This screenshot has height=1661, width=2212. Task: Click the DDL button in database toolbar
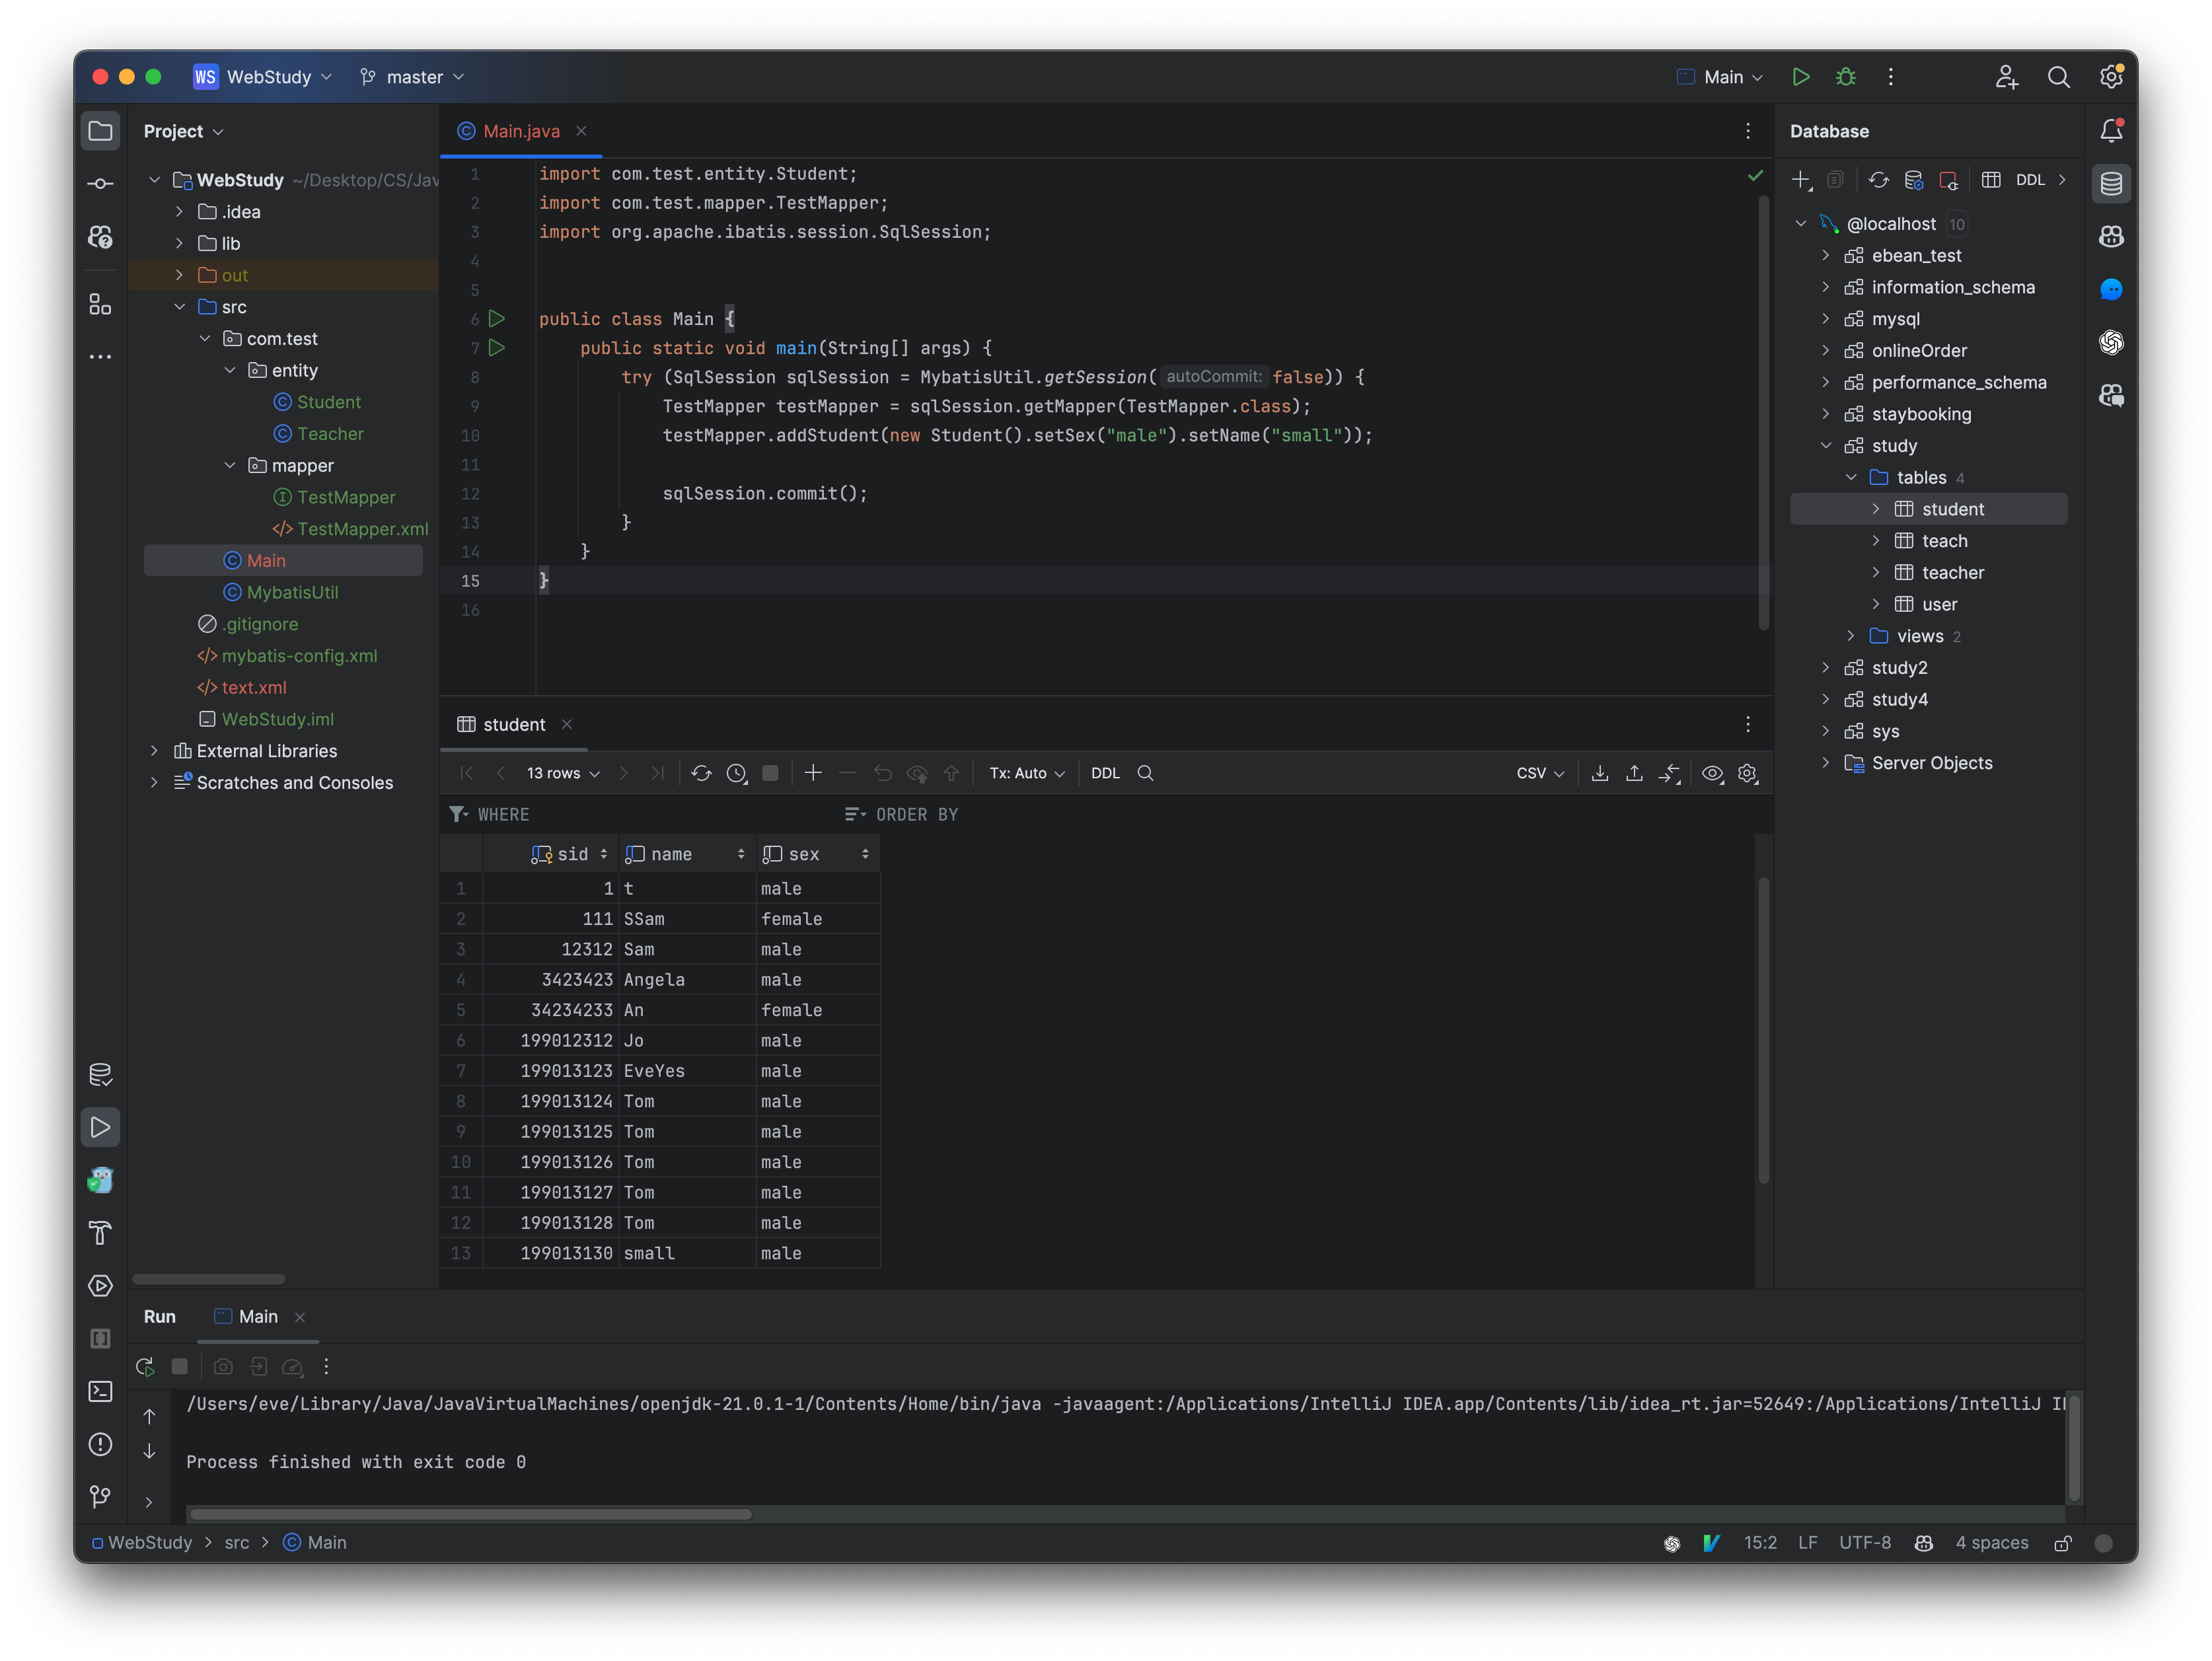coord(2029,180)
